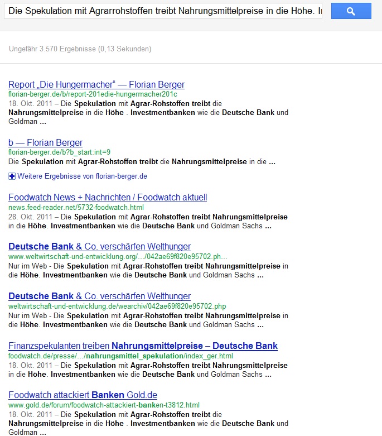Click URL florian-berger.de/b?b_start:int=9
The width and height of the screenshot is (382, 436).
coord(60,152)
